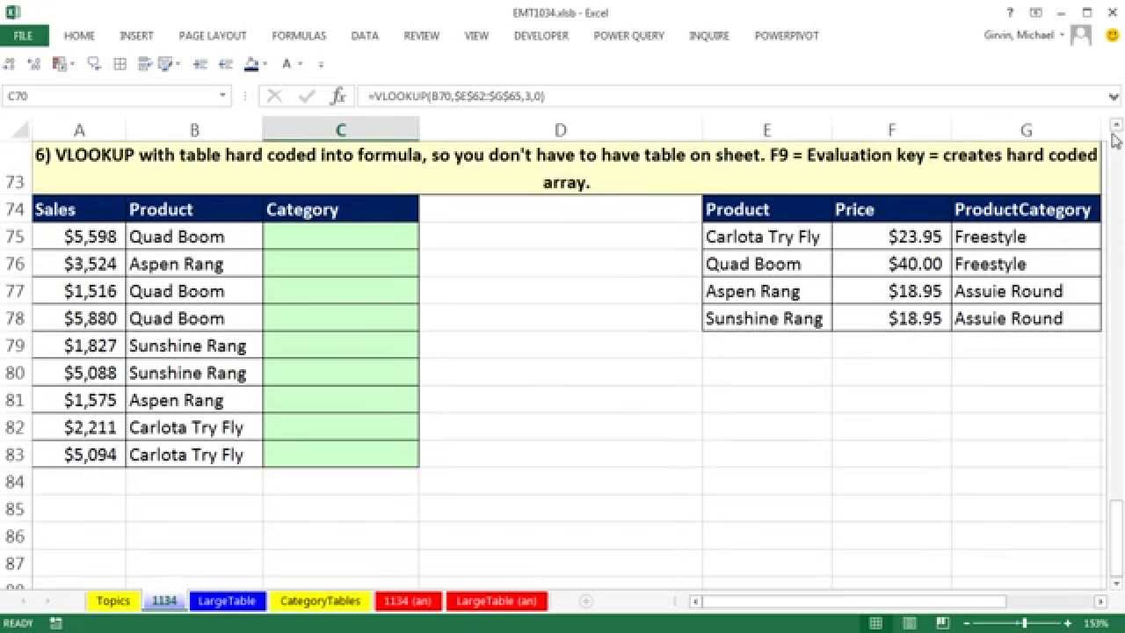Open Customize Quick Access Toolbar dropdown
Viewport: 1125px width, 633px height.
coord(321,64)
